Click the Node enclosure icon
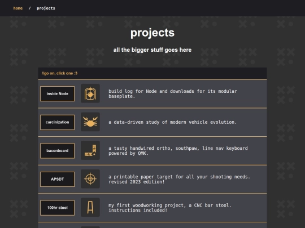Screen dimensions: 305x228 (90, 93)
